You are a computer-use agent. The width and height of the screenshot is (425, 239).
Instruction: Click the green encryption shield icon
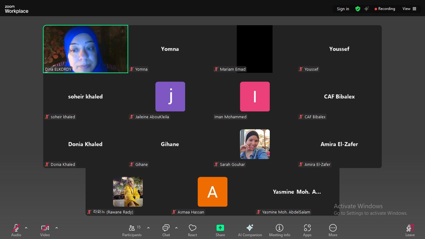358,9
